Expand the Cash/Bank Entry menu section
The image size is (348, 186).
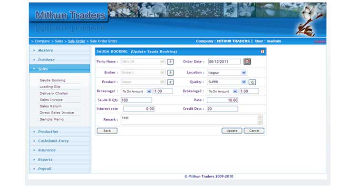tap(59, 141)
